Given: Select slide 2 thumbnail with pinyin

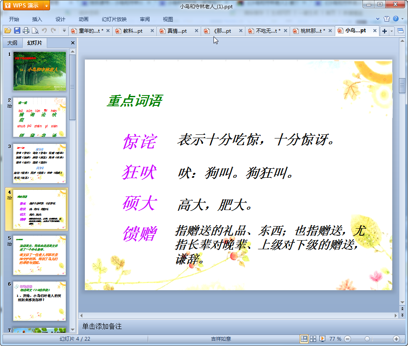Looking at the screenshot, I should click(x=40, y=117).
